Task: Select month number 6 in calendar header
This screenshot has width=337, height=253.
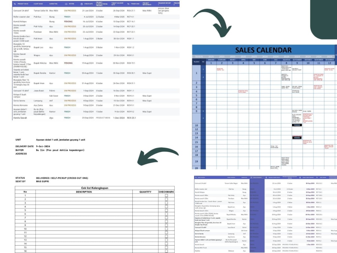Action: [265, 63]
